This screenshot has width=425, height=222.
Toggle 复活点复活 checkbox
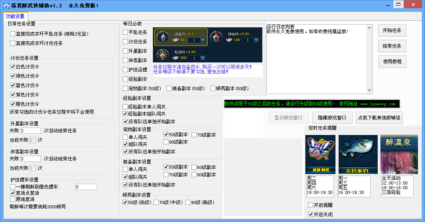[x=13, y=193]
